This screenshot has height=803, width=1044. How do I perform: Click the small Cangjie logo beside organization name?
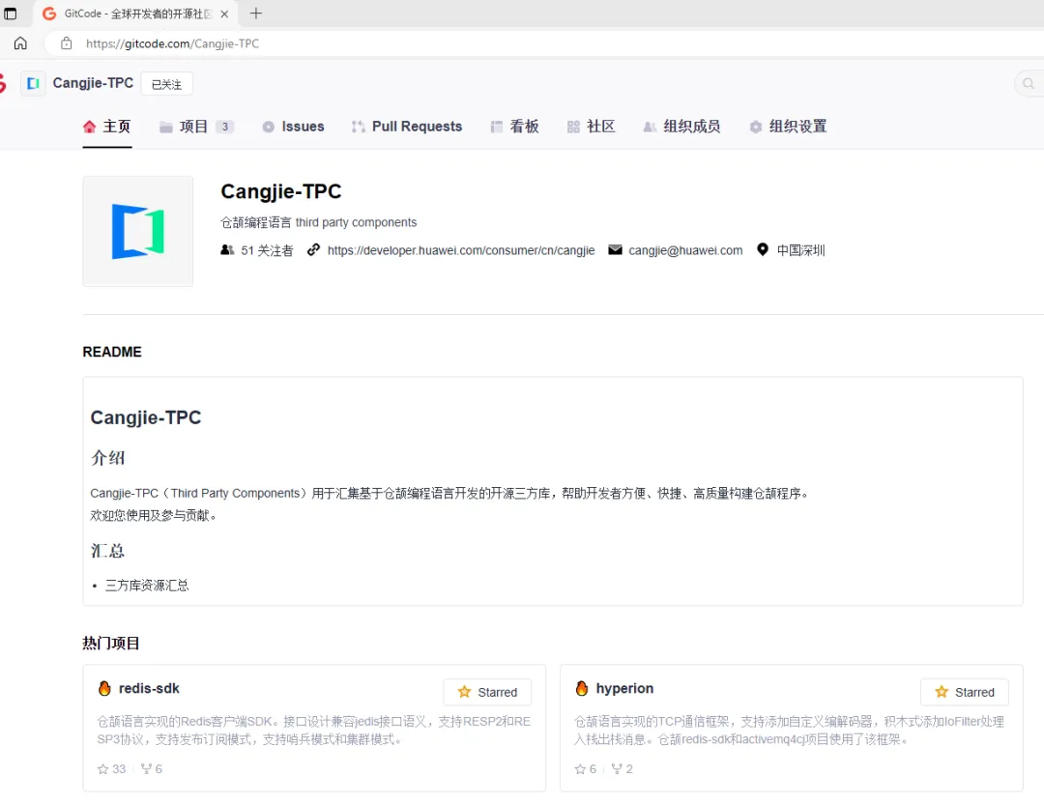33,84
